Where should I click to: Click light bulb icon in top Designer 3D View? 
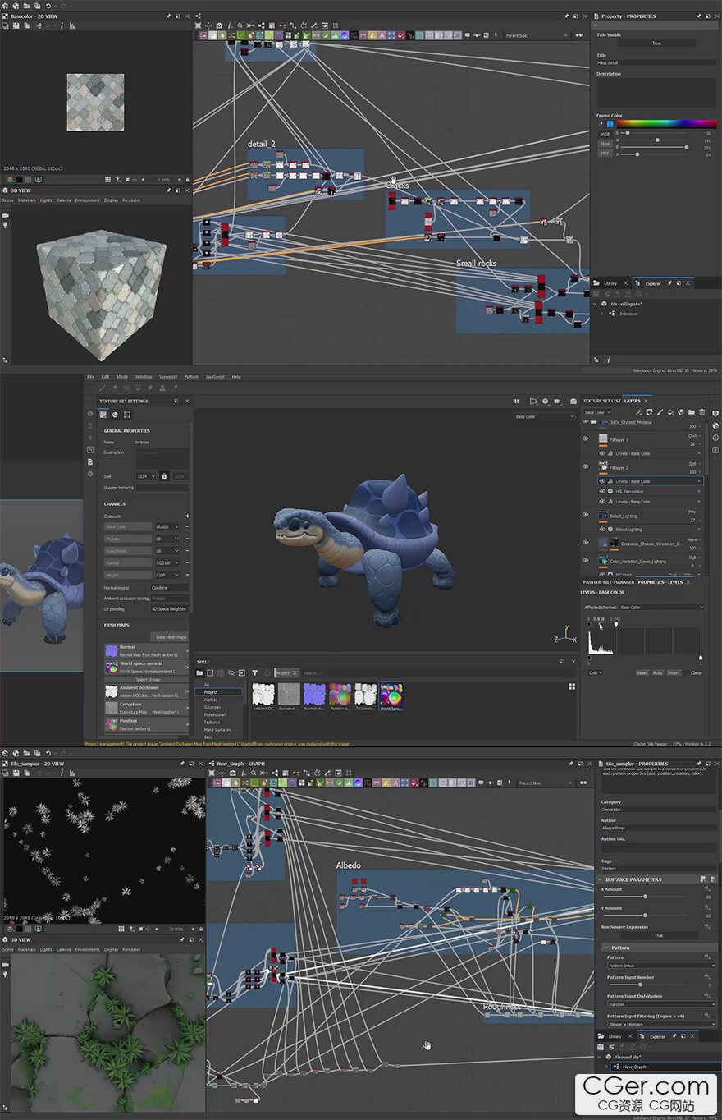6,225
